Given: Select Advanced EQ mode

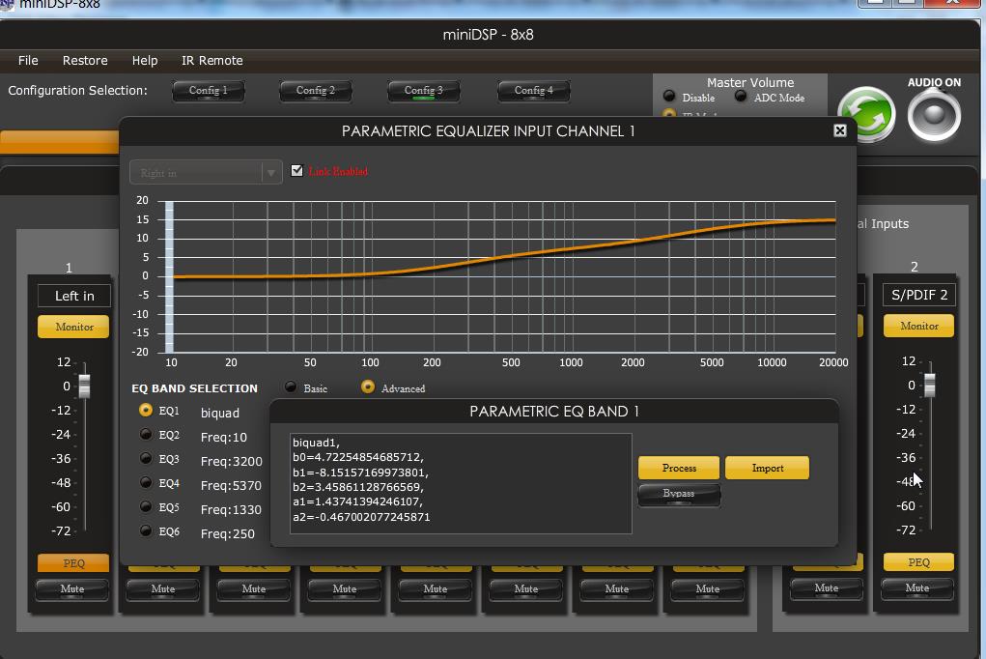Looking at the screenshot, I should (368, 387).
